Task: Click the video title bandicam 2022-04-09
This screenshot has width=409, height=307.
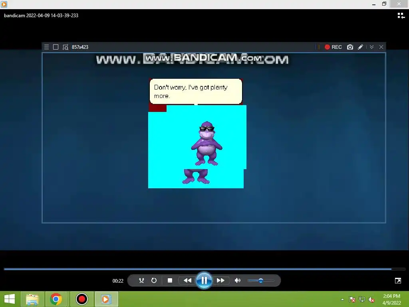Action: 41,16
